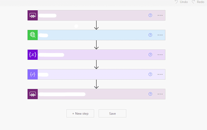Viewport: 207px width, 130px height.
Task: Click the data operation curly-brace icon
Action: [33, 75]
